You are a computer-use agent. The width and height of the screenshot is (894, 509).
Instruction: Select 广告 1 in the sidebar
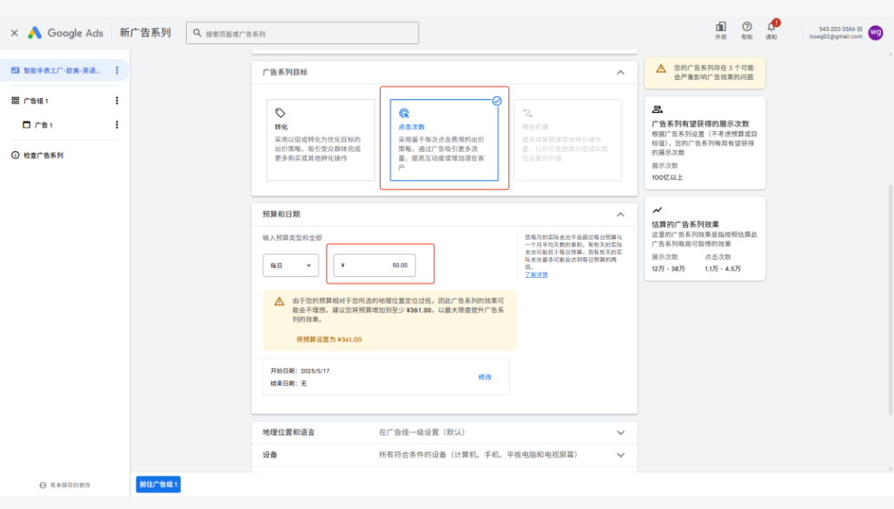37,125
